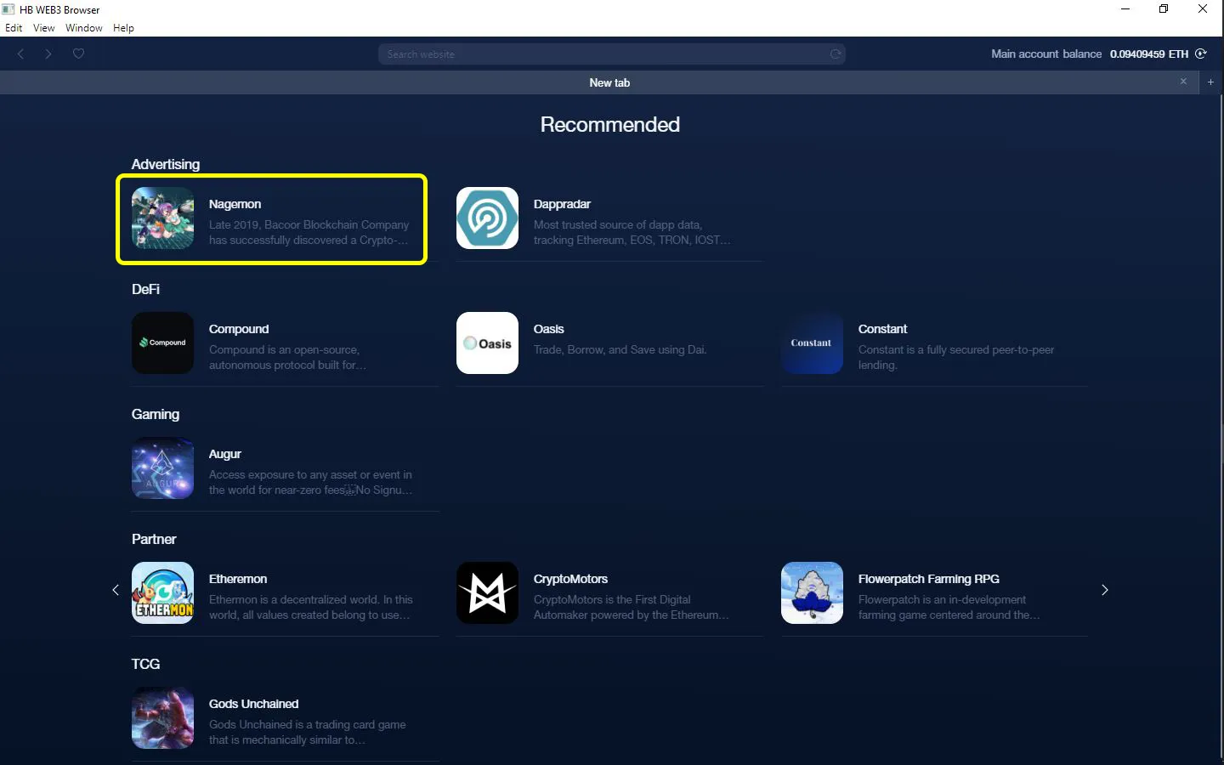This screenshot has height=765, width=1224.
Task: Open the Help menu
Action: click(x=123, y=27)
